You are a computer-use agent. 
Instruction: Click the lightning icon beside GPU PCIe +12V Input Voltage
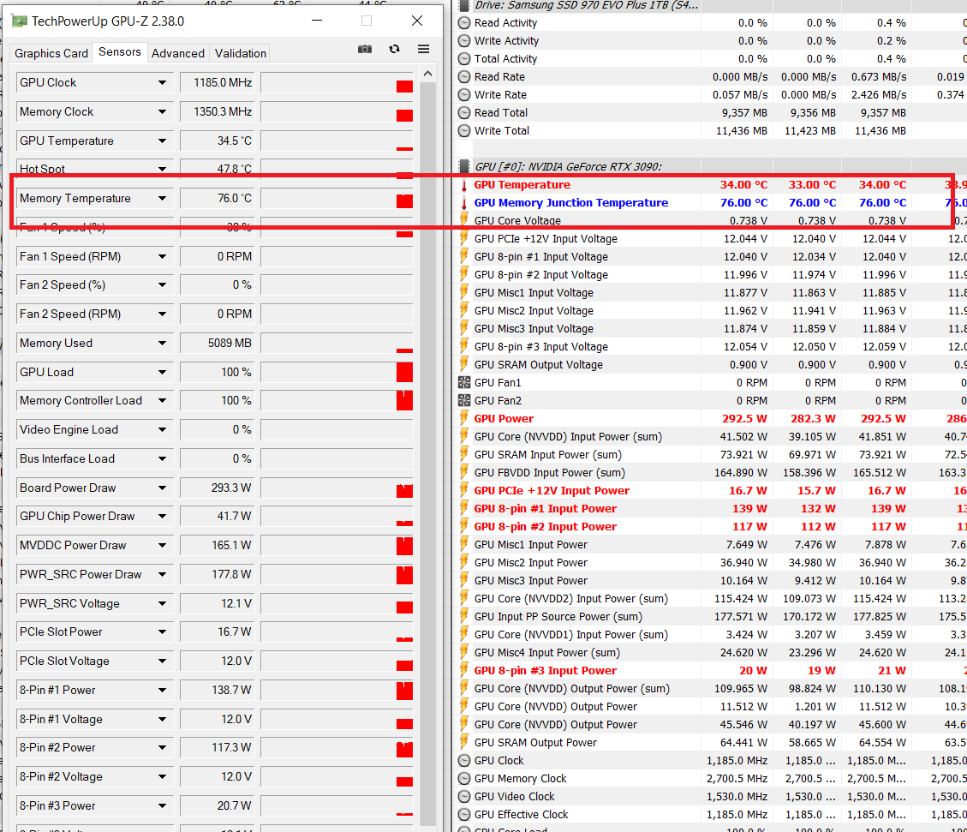tap(464, 239)
